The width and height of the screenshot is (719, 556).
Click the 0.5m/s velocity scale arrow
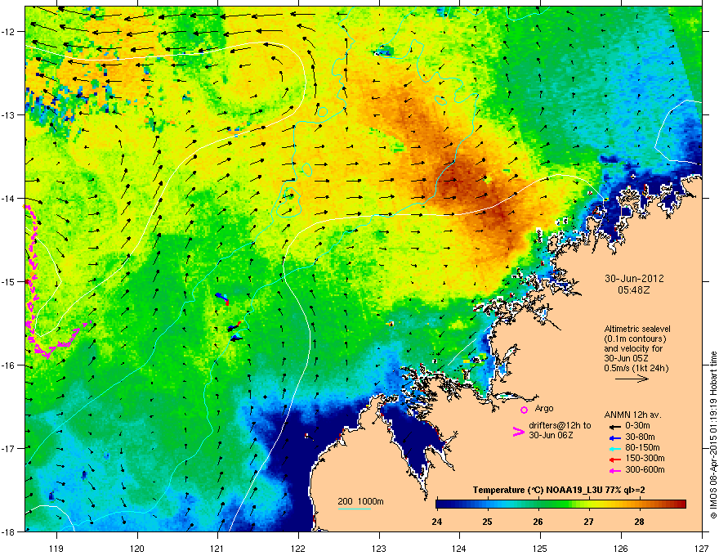coord(632,379)
